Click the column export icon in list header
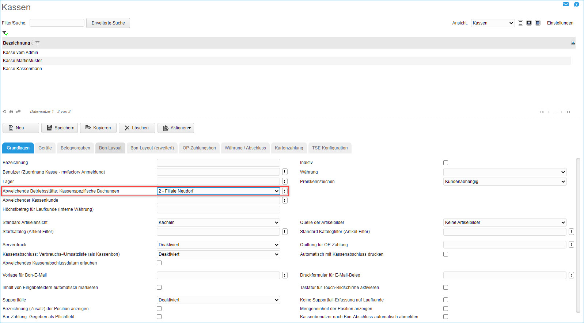 (x=573, y=43)
